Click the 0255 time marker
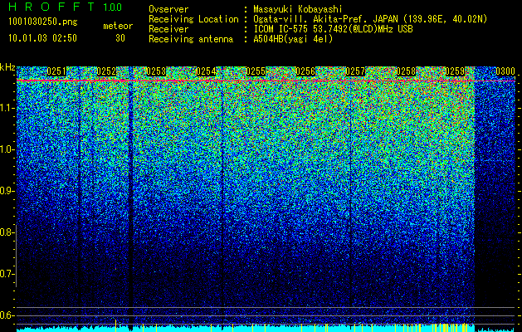522x332 pixels. click(x=256, y=71)
